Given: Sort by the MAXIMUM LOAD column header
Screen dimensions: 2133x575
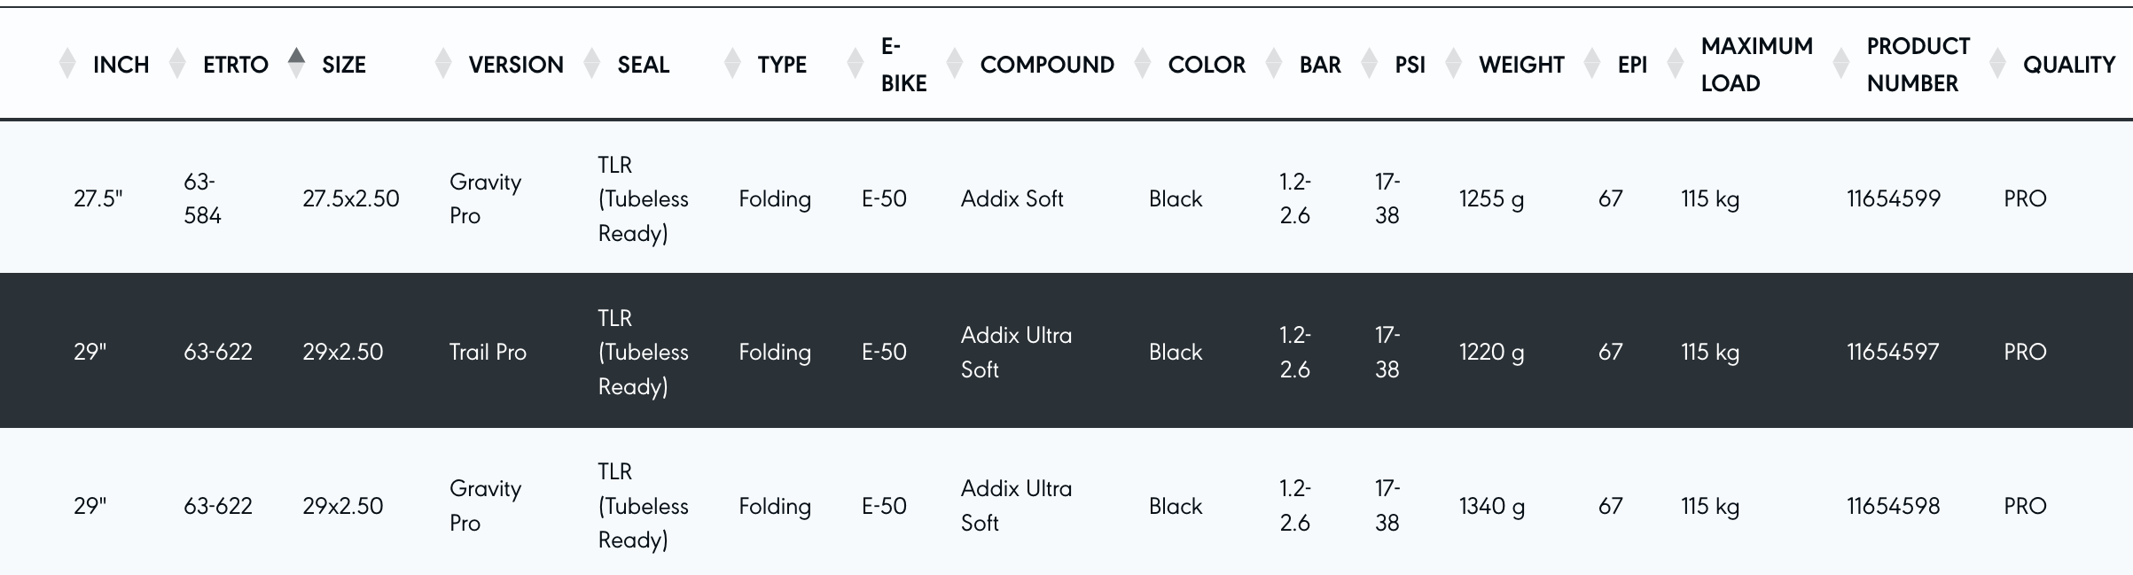Looking at the screenshot, I should point(1756,64).
